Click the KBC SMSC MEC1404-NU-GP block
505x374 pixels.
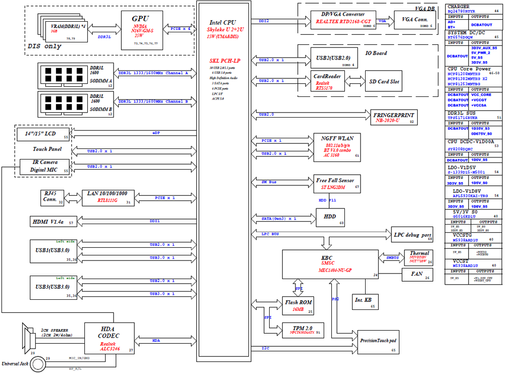(330, 264)
